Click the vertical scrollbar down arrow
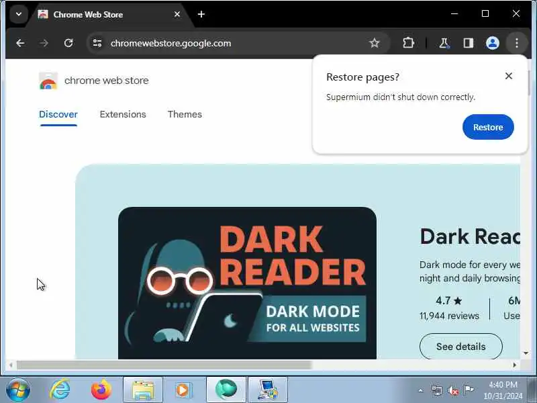The width and height of the screenshot is (537, 403). [x=526, y=353]
